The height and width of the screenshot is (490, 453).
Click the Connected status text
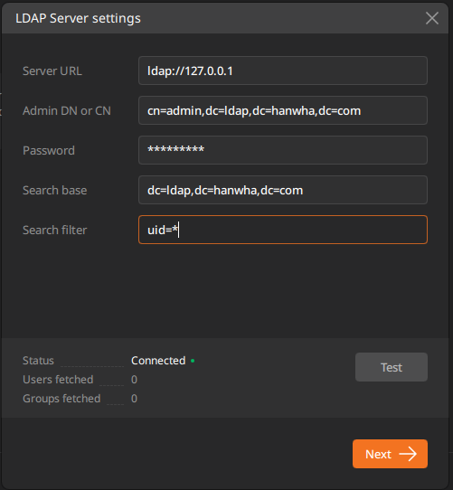(158, 361)
